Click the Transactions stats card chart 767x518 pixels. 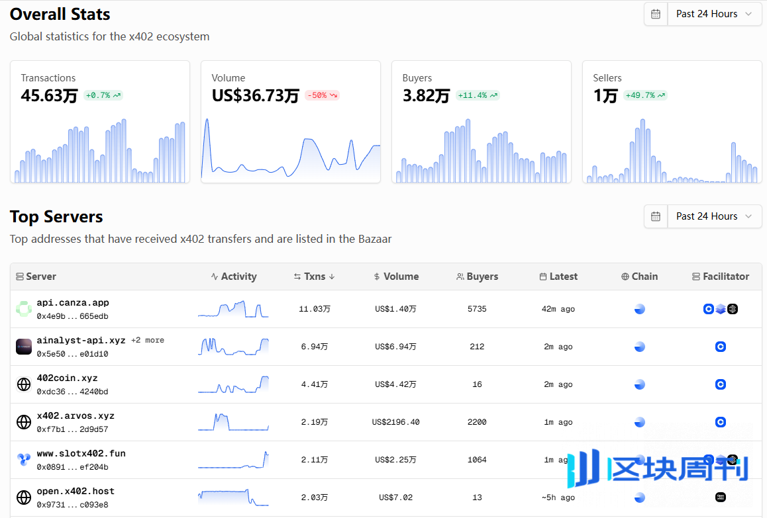point(100,151)
